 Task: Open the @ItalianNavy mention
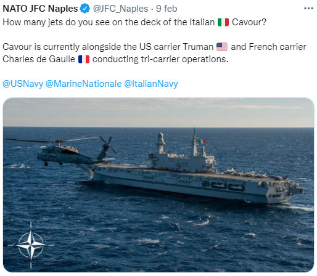point(151,84)
